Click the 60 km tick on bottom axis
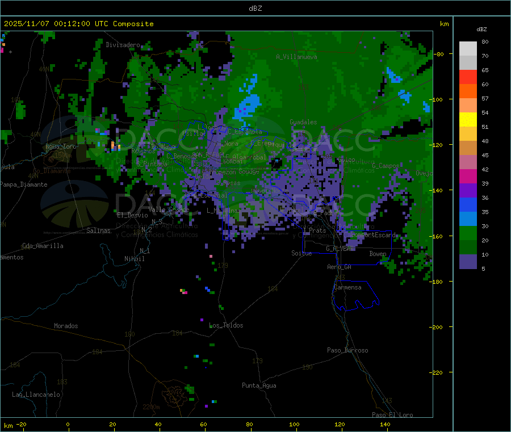 pos(203,424)
